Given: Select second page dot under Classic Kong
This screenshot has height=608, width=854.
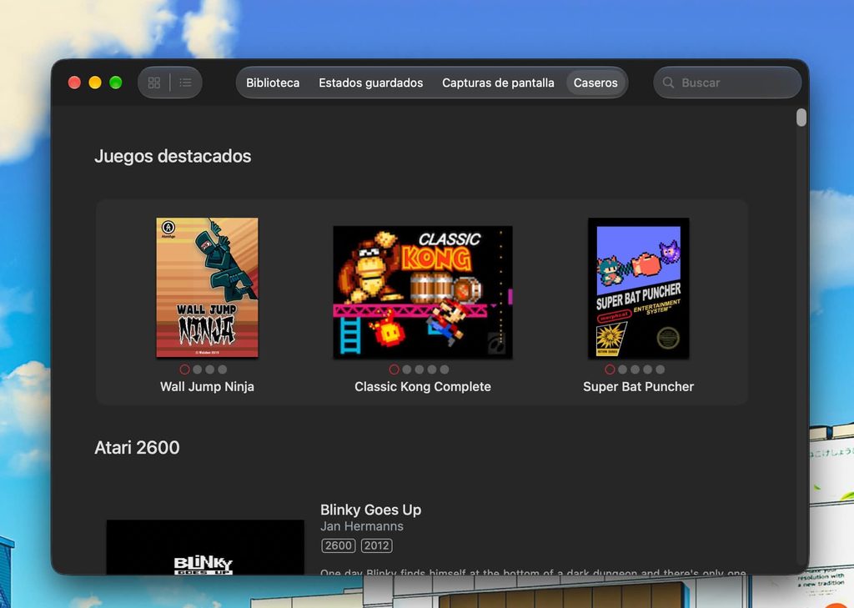Looking at the screenshot, I should pyautogui.click(x=407, y=369).
